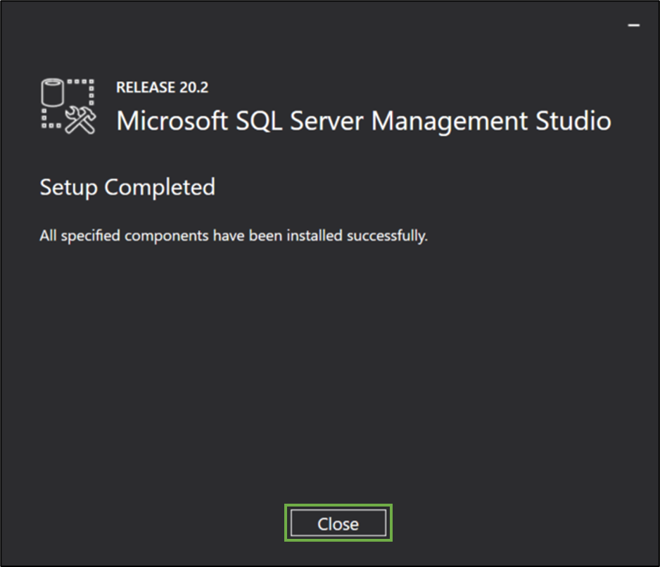This screenshot has height=567, width=660.
Task: Select the "Setup Completed" heading text
Action: [127, 187]
